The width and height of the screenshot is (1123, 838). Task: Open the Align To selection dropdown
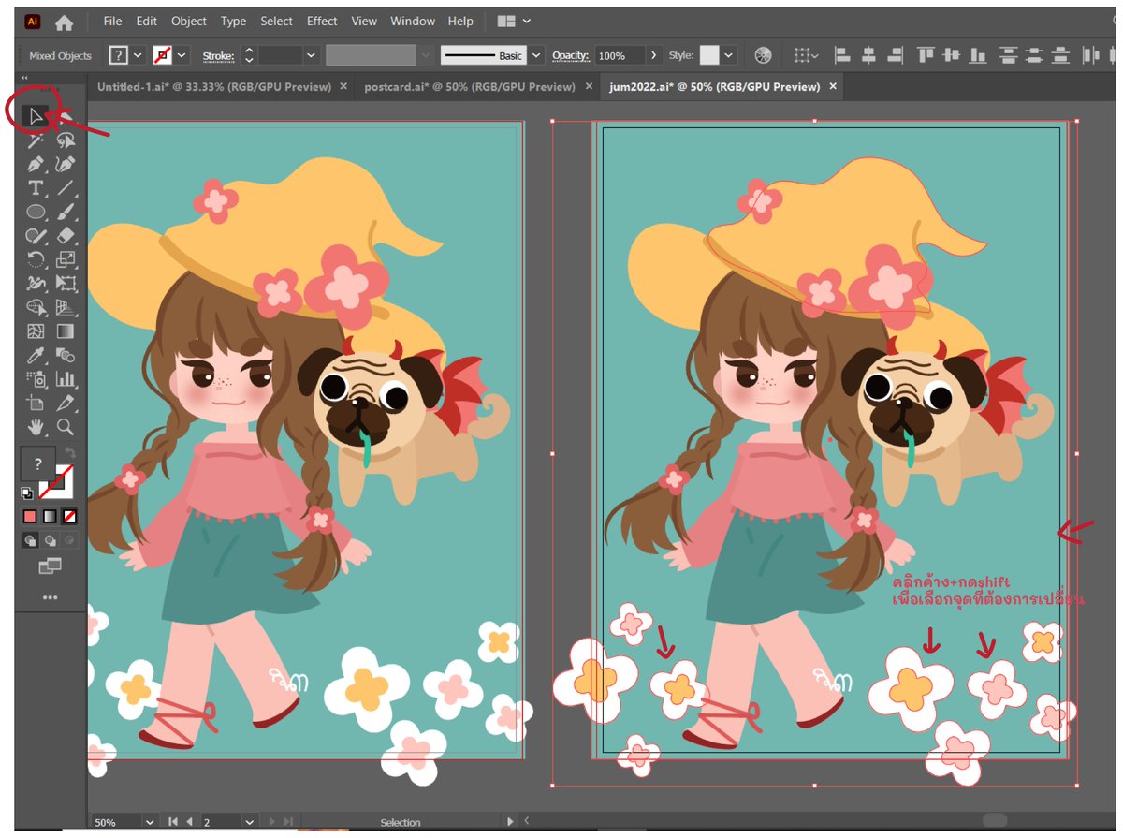click(807, 56)
